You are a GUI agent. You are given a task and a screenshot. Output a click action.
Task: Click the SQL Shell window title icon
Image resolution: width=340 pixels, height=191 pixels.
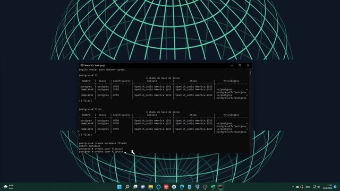(x=82, y=65)
